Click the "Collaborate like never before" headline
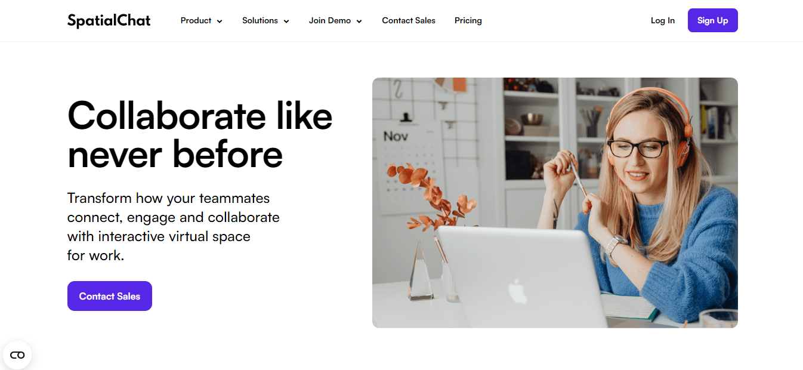The width and height of the screenshot is (803, 370). (x=200, y=134)
